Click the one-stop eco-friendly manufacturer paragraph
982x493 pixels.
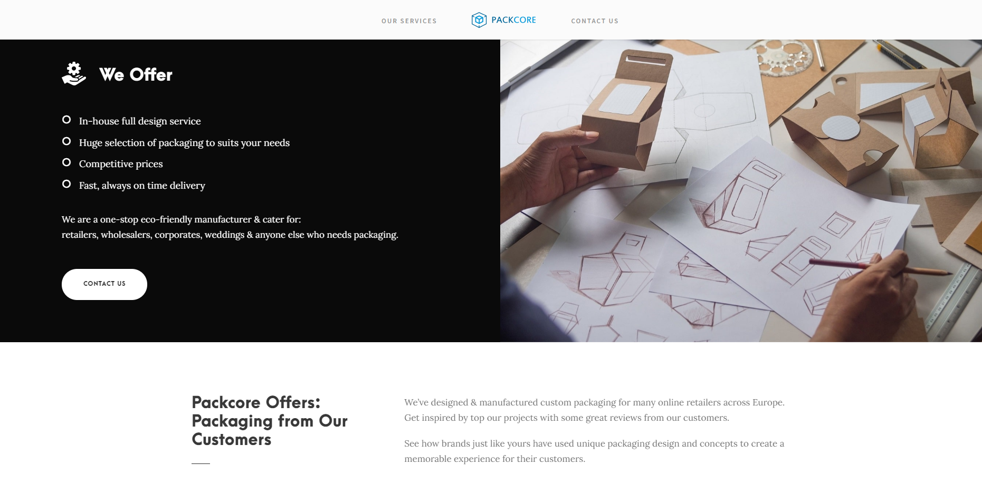pyautogui.click(x=230, y=227)
